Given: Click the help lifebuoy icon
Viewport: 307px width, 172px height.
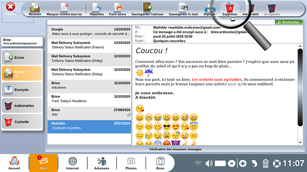Looking at the screenshot, I should pos(277,164).
